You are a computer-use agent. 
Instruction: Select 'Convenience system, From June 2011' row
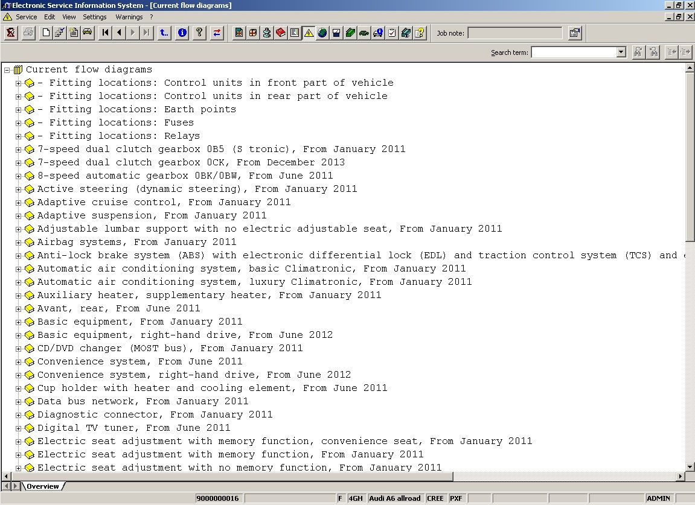point(140,362)
